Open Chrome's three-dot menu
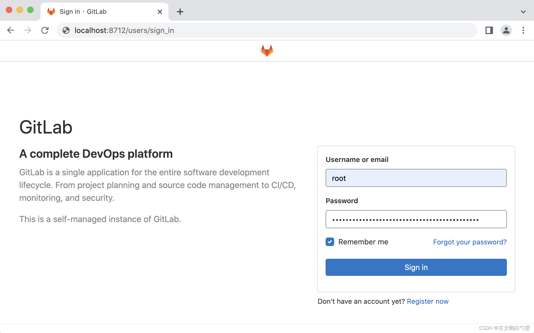This screenshot has width=534, height=333. pos(523,30)
